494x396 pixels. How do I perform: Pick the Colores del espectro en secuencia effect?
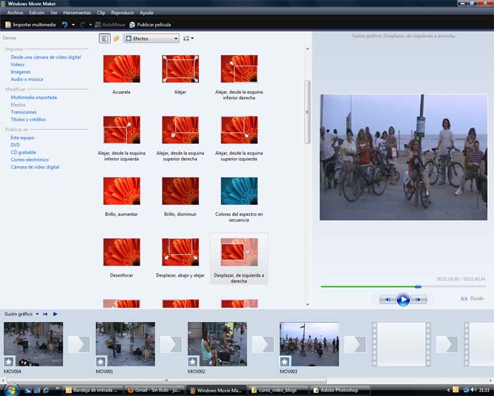(239, 191)
